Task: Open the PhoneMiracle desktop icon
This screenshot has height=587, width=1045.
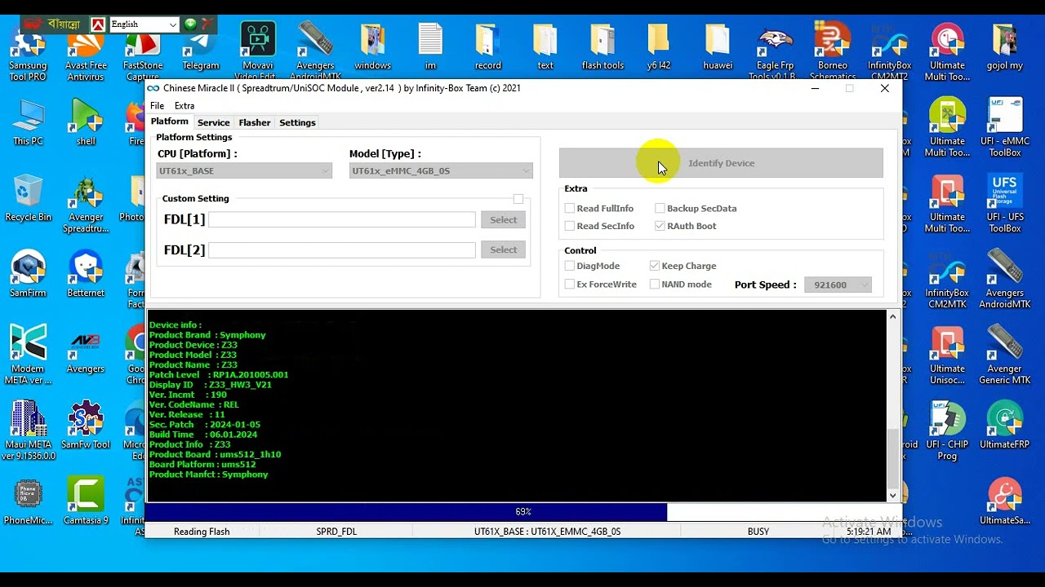Action: [x=28, y=501]
